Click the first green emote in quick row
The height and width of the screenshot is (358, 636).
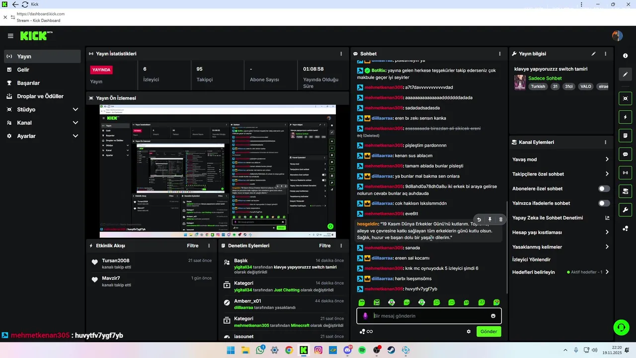362,302
